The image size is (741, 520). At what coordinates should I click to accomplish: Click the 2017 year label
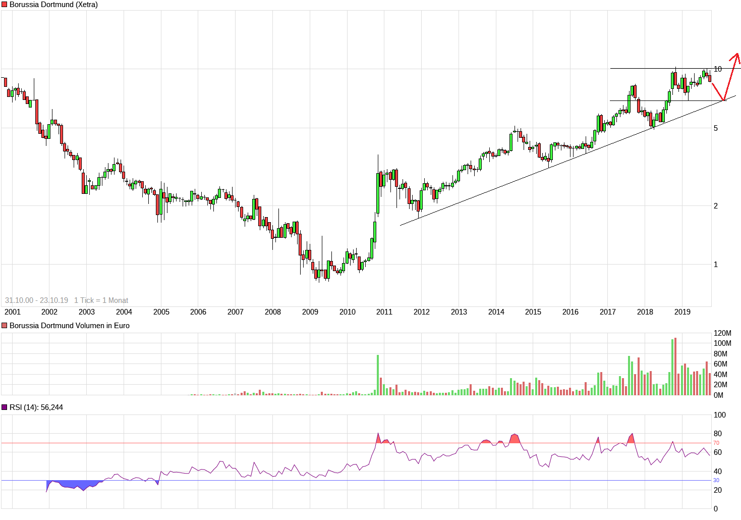[x=608, y=312]
